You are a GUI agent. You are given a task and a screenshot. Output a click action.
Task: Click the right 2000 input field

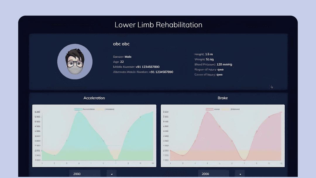click(x=213, y=174)
